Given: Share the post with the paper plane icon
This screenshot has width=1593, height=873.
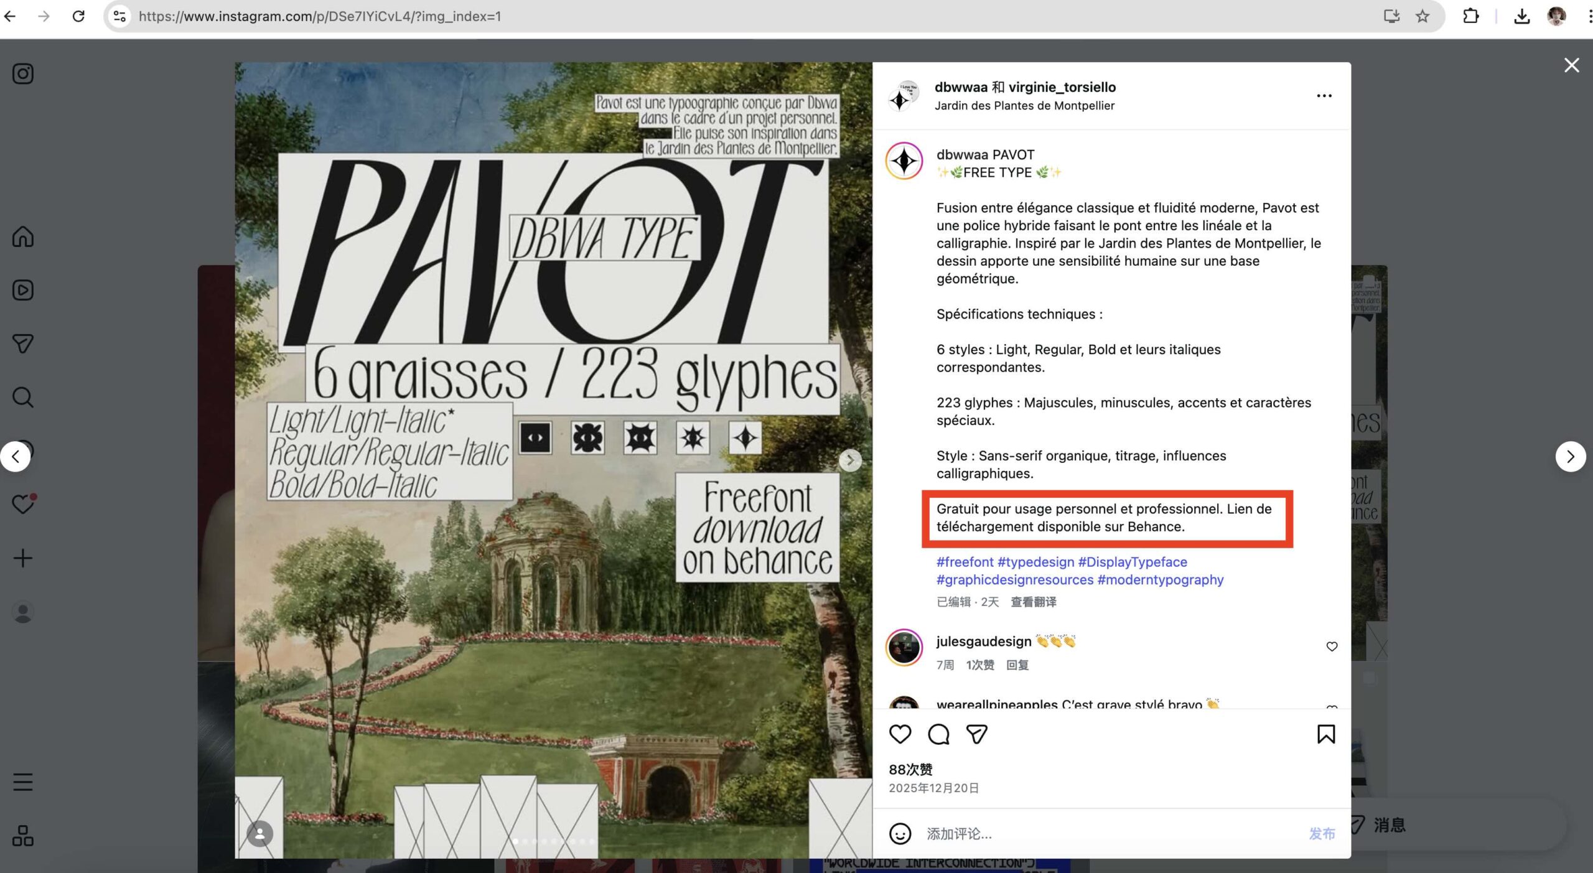Looking at the screenshot, I should point(976,734).
